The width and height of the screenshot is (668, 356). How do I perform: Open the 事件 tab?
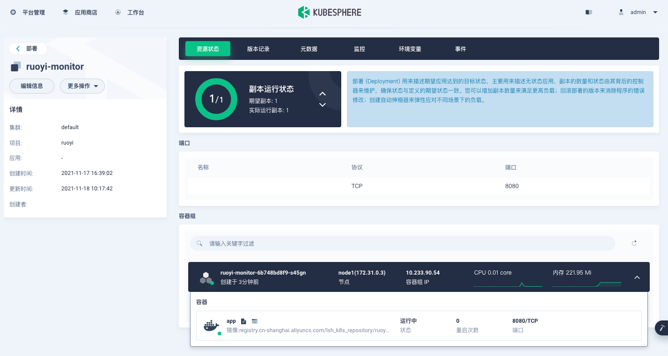460,49
